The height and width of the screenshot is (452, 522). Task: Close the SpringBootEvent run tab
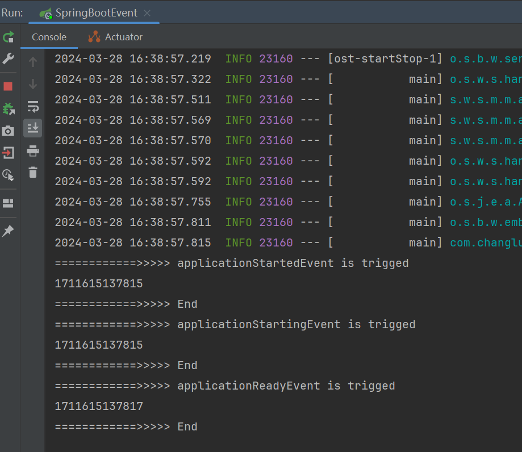[147, 13]
